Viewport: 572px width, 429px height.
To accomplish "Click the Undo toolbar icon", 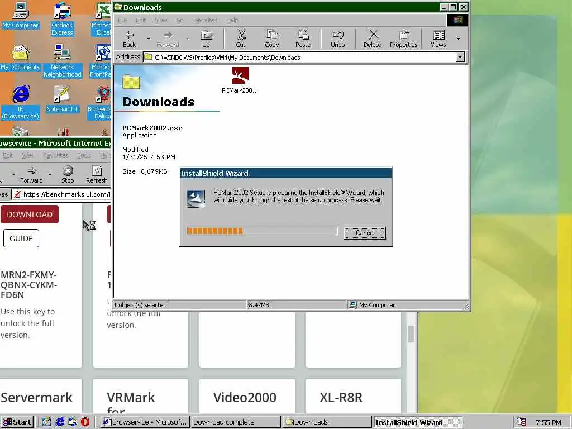I will point(338,39).
